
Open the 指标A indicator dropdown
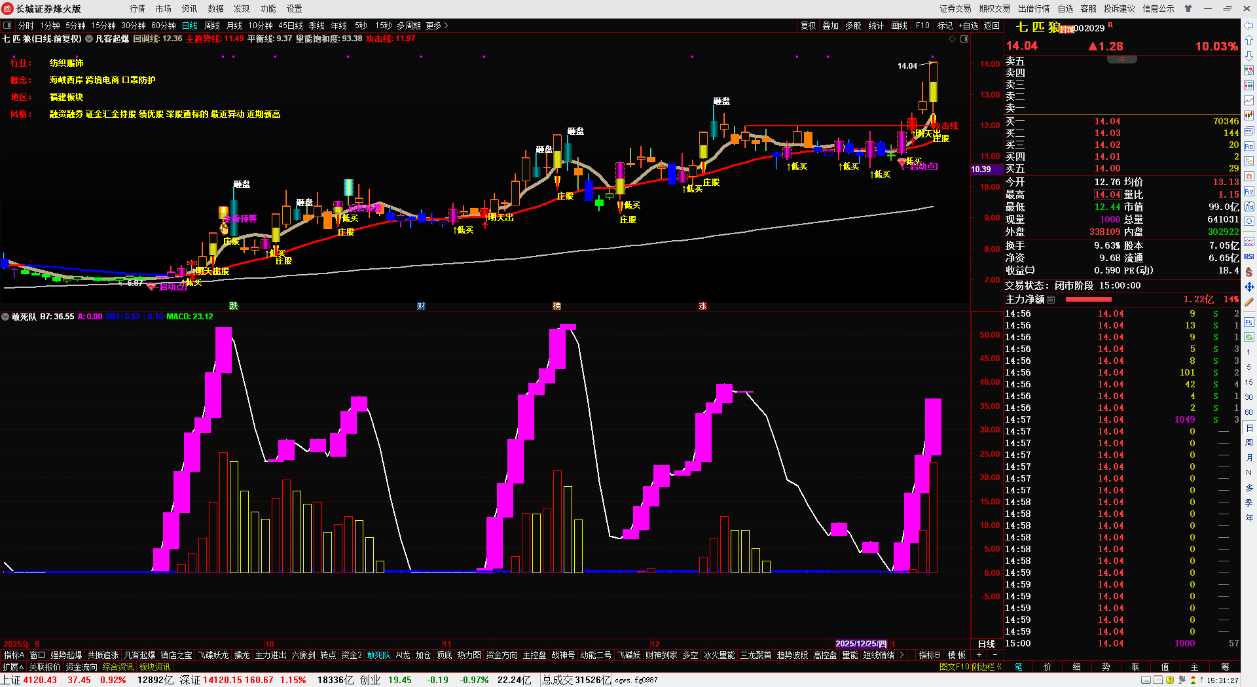(14, 655)
